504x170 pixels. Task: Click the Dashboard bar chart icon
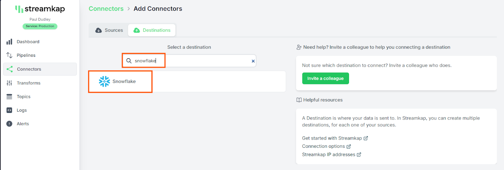9,42
